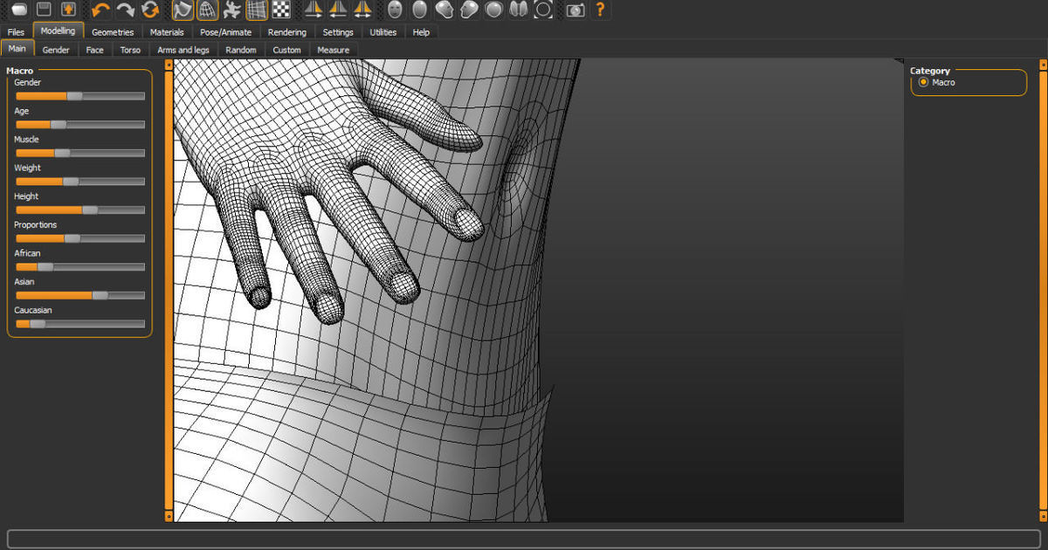Open the Geometries tab

tap(113, 32)
